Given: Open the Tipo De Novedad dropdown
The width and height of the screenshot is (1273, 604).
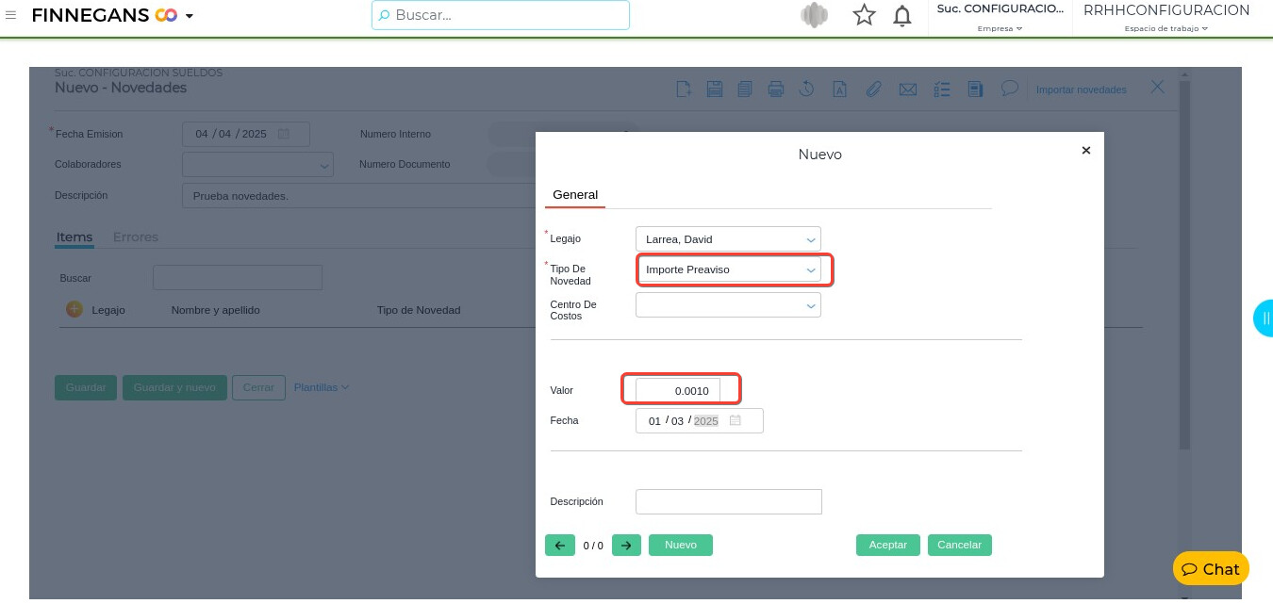Looking at the screenshot, I should tap(728, 269).
